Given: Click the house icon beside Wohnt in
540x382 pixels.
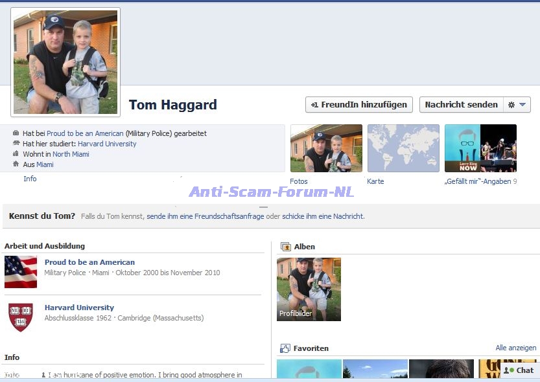Looking at the screenshot, I should point(16,154).
